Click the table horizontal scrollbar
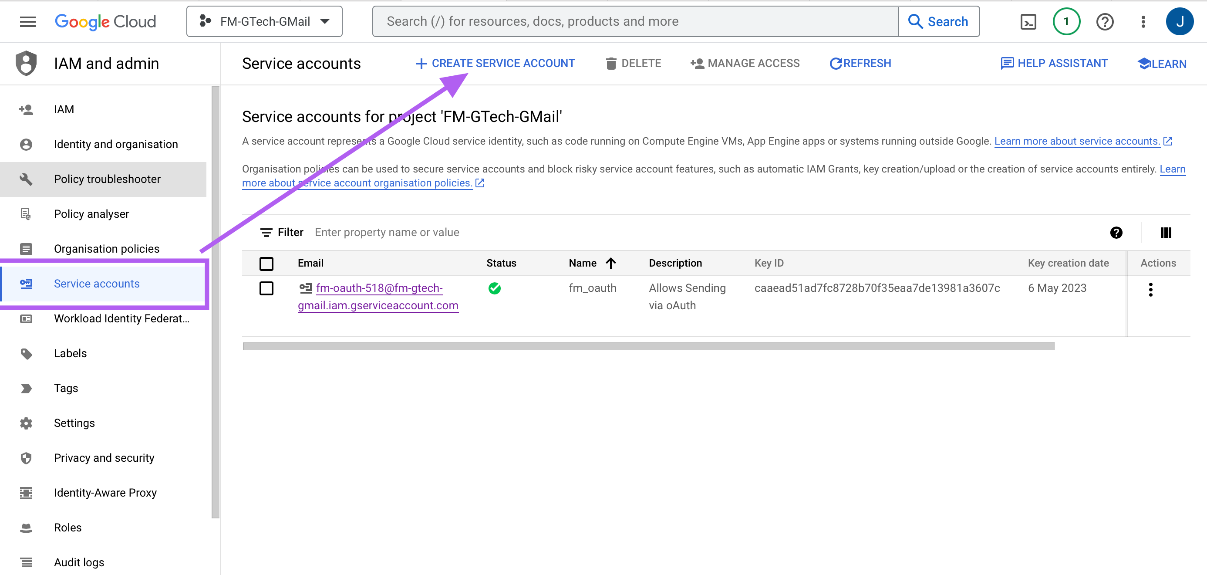 [x=648, y=346]
